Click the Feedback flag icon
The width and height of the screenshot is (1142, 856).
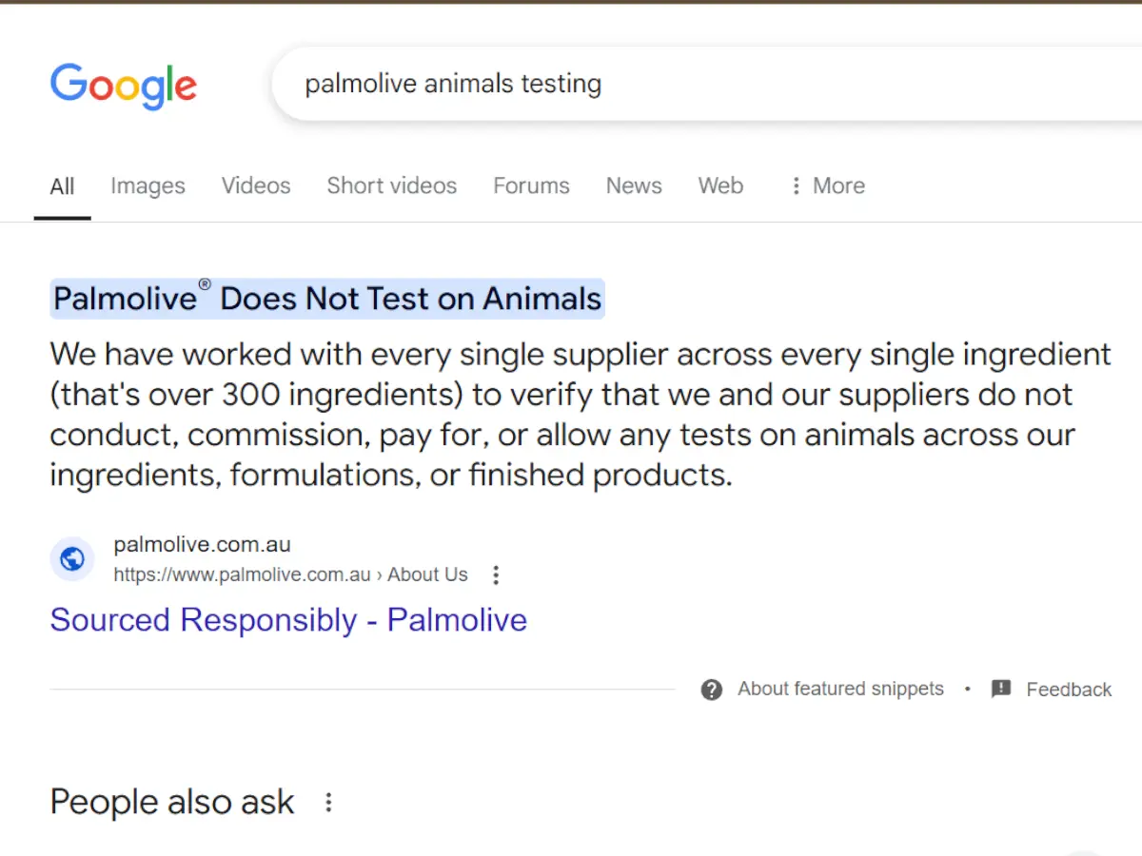1001,690
